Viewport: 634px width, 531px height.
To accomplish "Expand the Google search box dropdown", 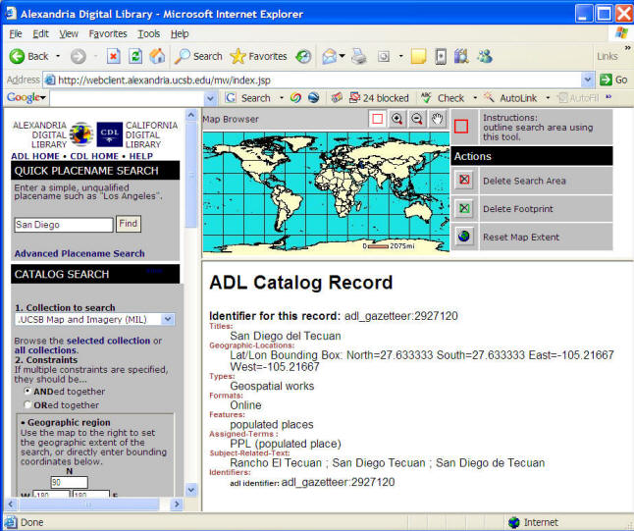I will tap(210, 98).
